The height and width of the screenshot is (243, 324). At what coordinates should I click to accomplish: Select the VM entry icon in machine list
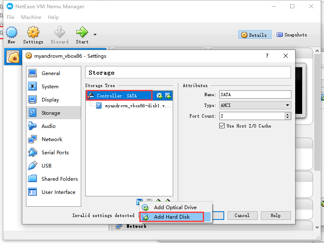[x=13, y=57]
